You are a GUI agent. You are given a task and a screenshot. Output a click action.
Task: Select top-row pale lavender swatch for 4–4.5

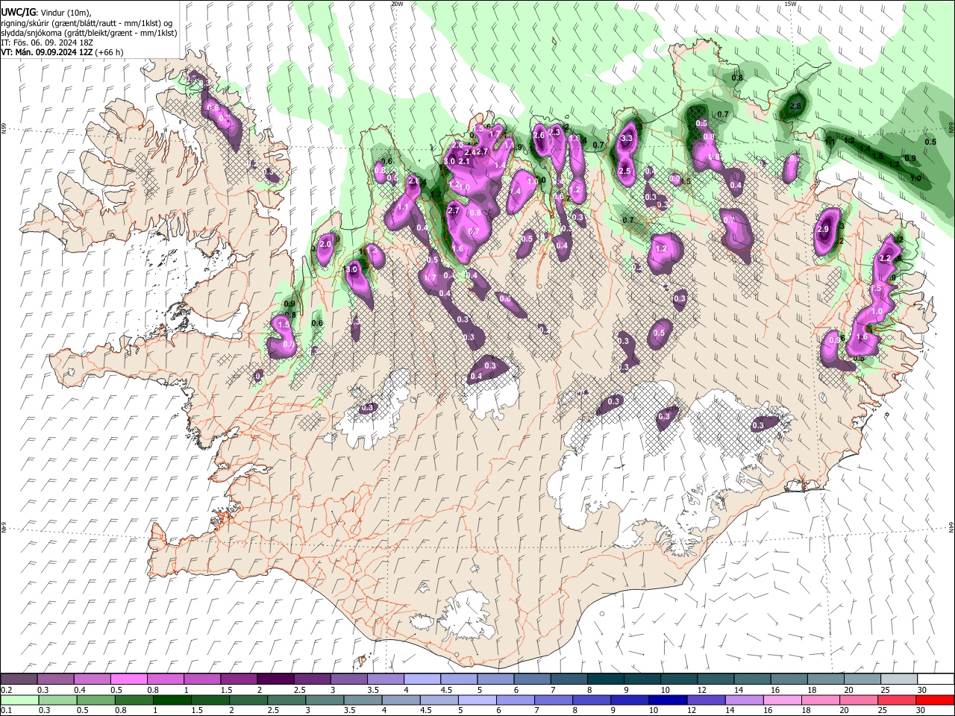pyautogui.click(x=421, y=679)
